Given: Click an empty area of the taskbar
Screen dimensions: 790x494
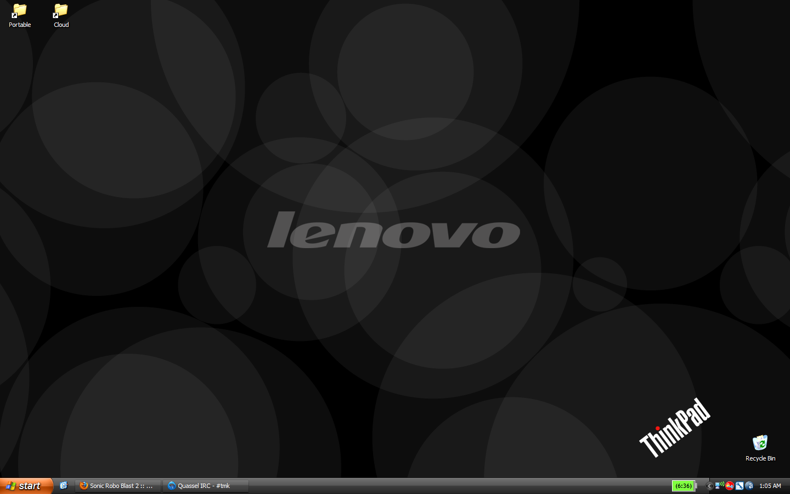Looking at the screenshot, I should click(439, 486).
